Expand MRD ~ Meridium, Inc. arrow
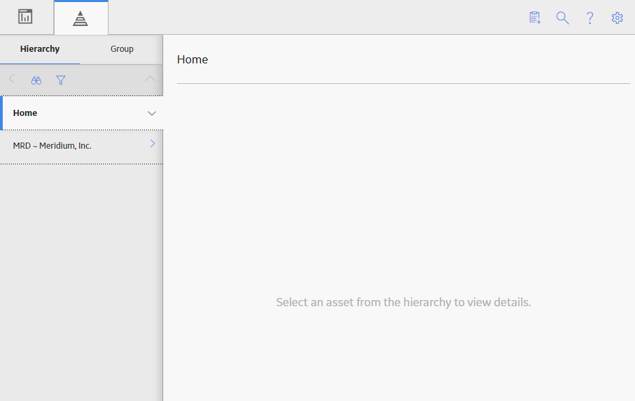This screenshot has height=401, width=635. point(153,144)
